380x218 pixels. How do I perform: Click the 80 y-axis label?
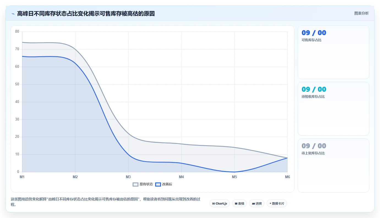point(17,32)
